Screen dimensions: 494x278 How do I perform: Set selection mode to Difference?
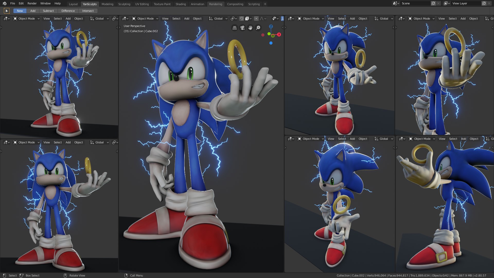(x=68, y=11)
